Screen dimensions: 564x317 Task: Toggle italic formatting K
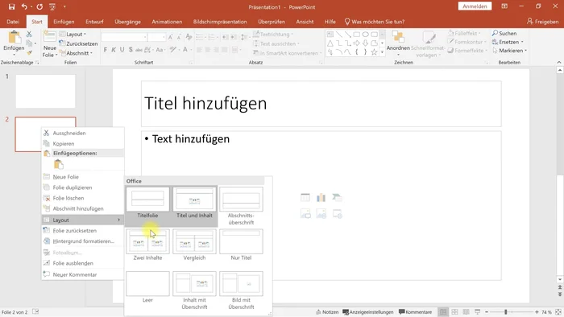point(114,50)
